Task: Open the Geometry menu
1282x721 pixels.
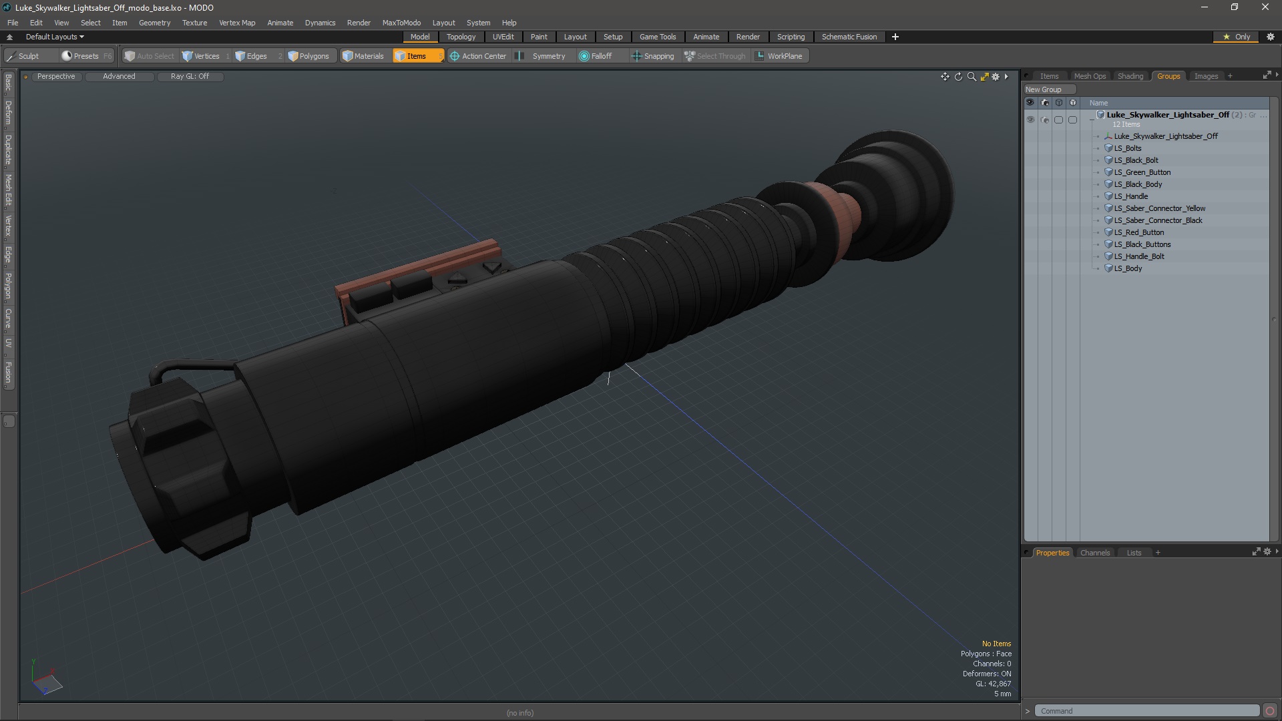Action: tap(154, 23)
